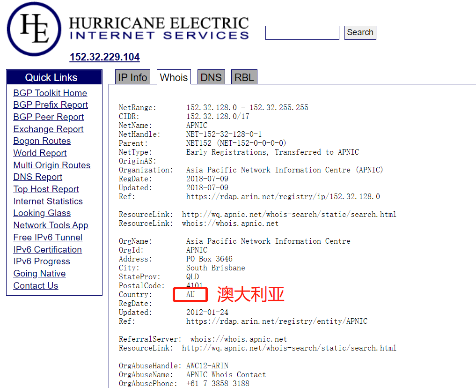Image resolution: width=476 pixels, height=388 pixels.
Task: Click OrgAbusePhone +61 7 3858 3188
Action: click(x=218, y=383)
